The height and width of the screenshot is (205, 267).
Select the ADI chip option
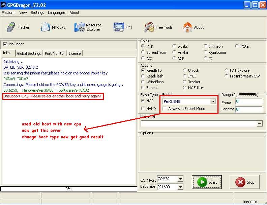pyautogui.click(x=143, y=59)
